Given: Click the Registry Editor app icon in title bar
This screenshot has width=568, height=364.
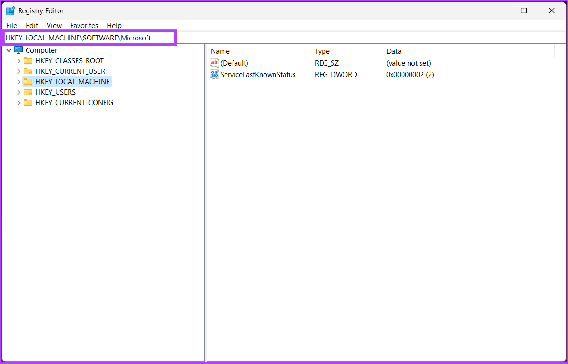Looking at the screenshot, I should [10, 10].
